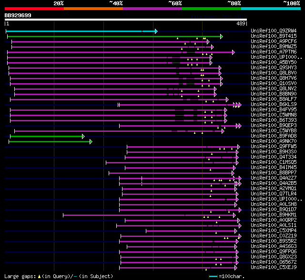Click the purple arrowhead of B8BPP7 alignment
Viewport: 305px width, 280px height.
pos(233,173)
